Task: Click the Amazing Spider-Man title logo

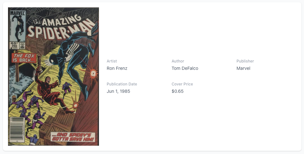Action: coord(61,27)
